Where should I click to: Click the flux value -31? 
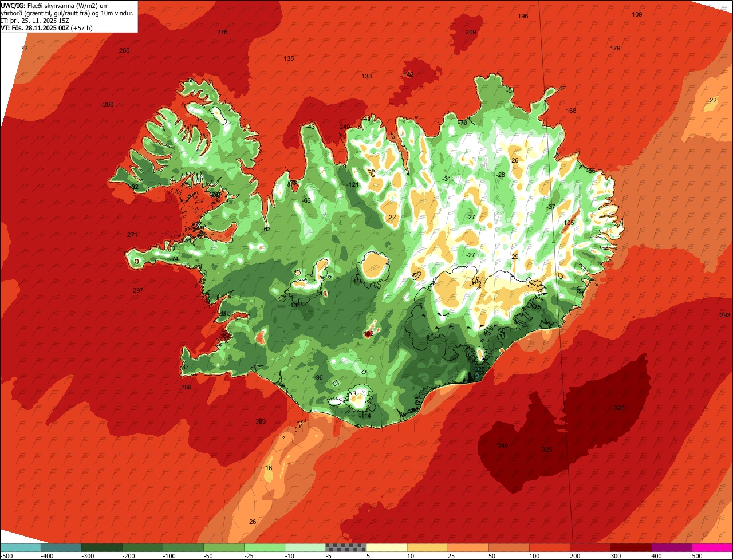tap(447, 179)
